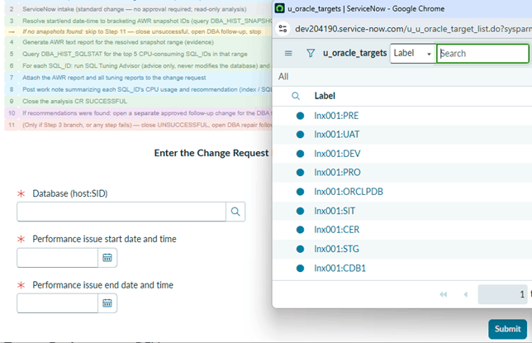Select the lnx001:PRO target link
The height and width of the screenshot is (343, 532).
337,173
